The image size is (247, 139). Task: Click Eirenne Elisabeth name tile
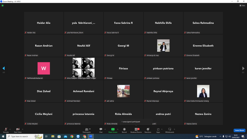[x=203, y=46]
